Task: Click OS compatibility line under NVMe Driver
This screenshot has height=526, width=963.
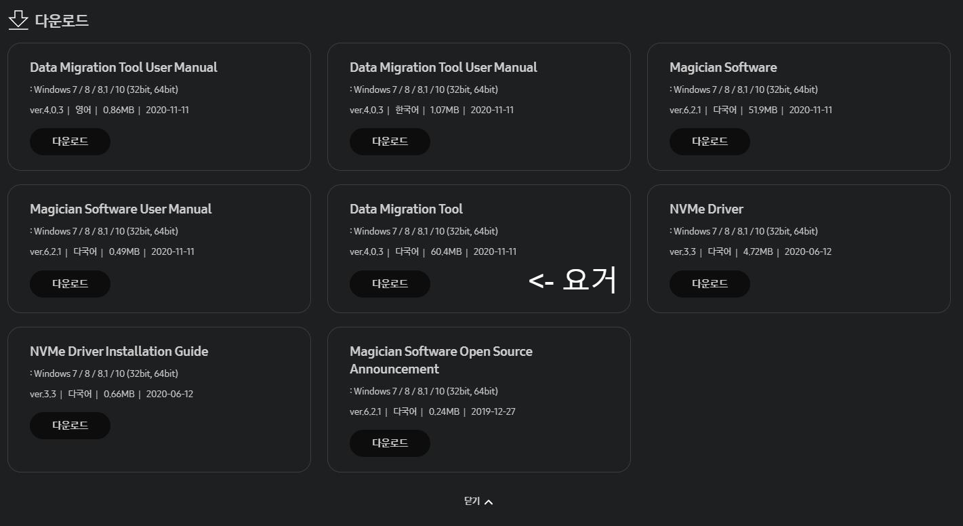Action: click(743, 231)
